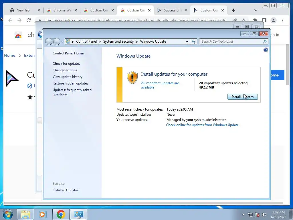293x220 pixels.
Task: Click the yellow shield warning icon
Action: click(x=132, y=77)
